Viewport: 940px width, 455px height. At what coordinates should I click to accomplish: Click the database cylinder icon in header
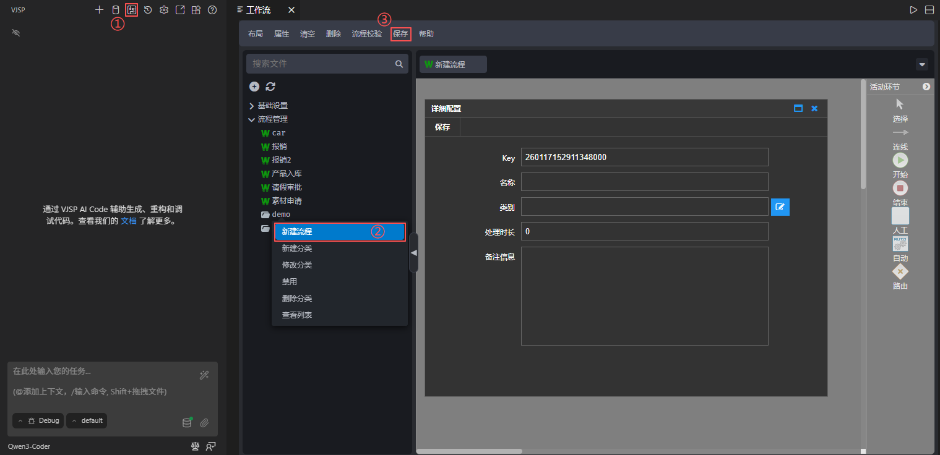pyautogui.click(x=115, y=10)
